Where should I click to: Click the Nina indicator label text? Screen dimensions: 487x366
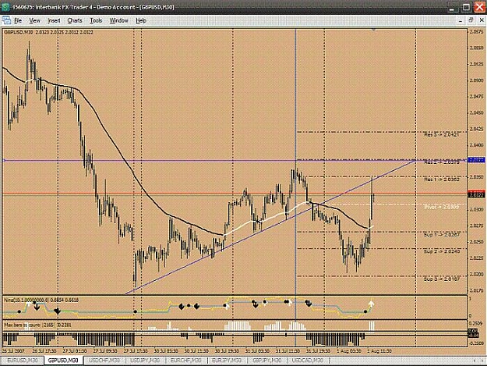pyautogui.click(x=41, y=300)
